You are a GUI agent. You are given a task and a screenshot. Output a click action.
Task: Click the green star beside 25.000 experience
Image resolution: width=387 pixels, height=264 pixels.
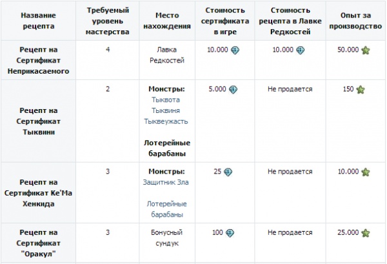[366, 233]
